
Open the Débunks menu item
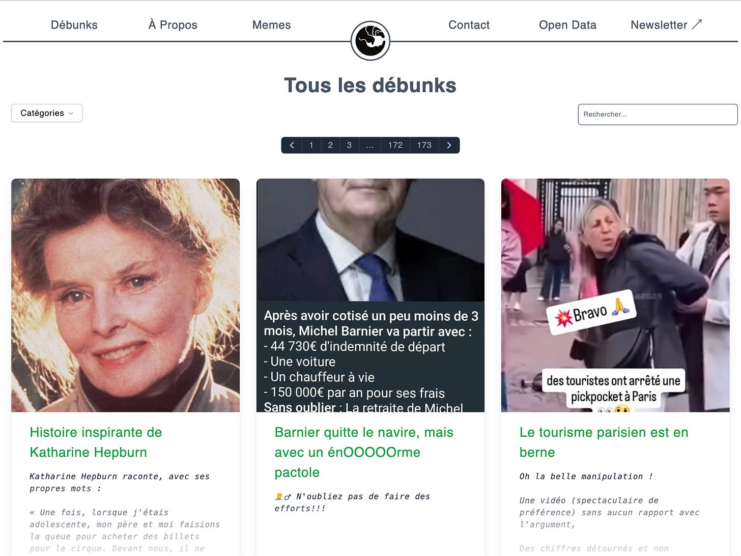click(x=74, y=25)
